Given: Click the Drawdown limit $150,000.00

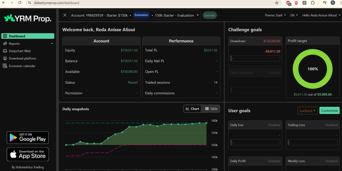Looking at the screenshot, I should point(272,41).
